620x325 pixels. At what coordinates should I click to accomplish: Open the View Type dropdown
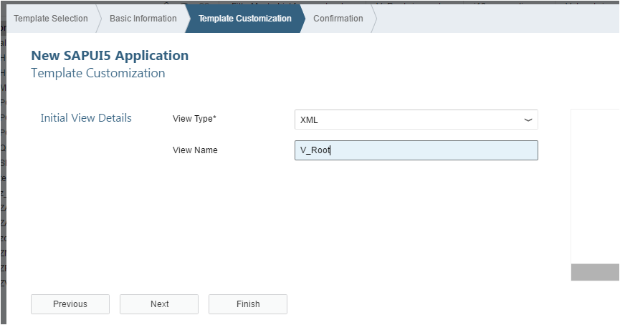click(416, 120)
